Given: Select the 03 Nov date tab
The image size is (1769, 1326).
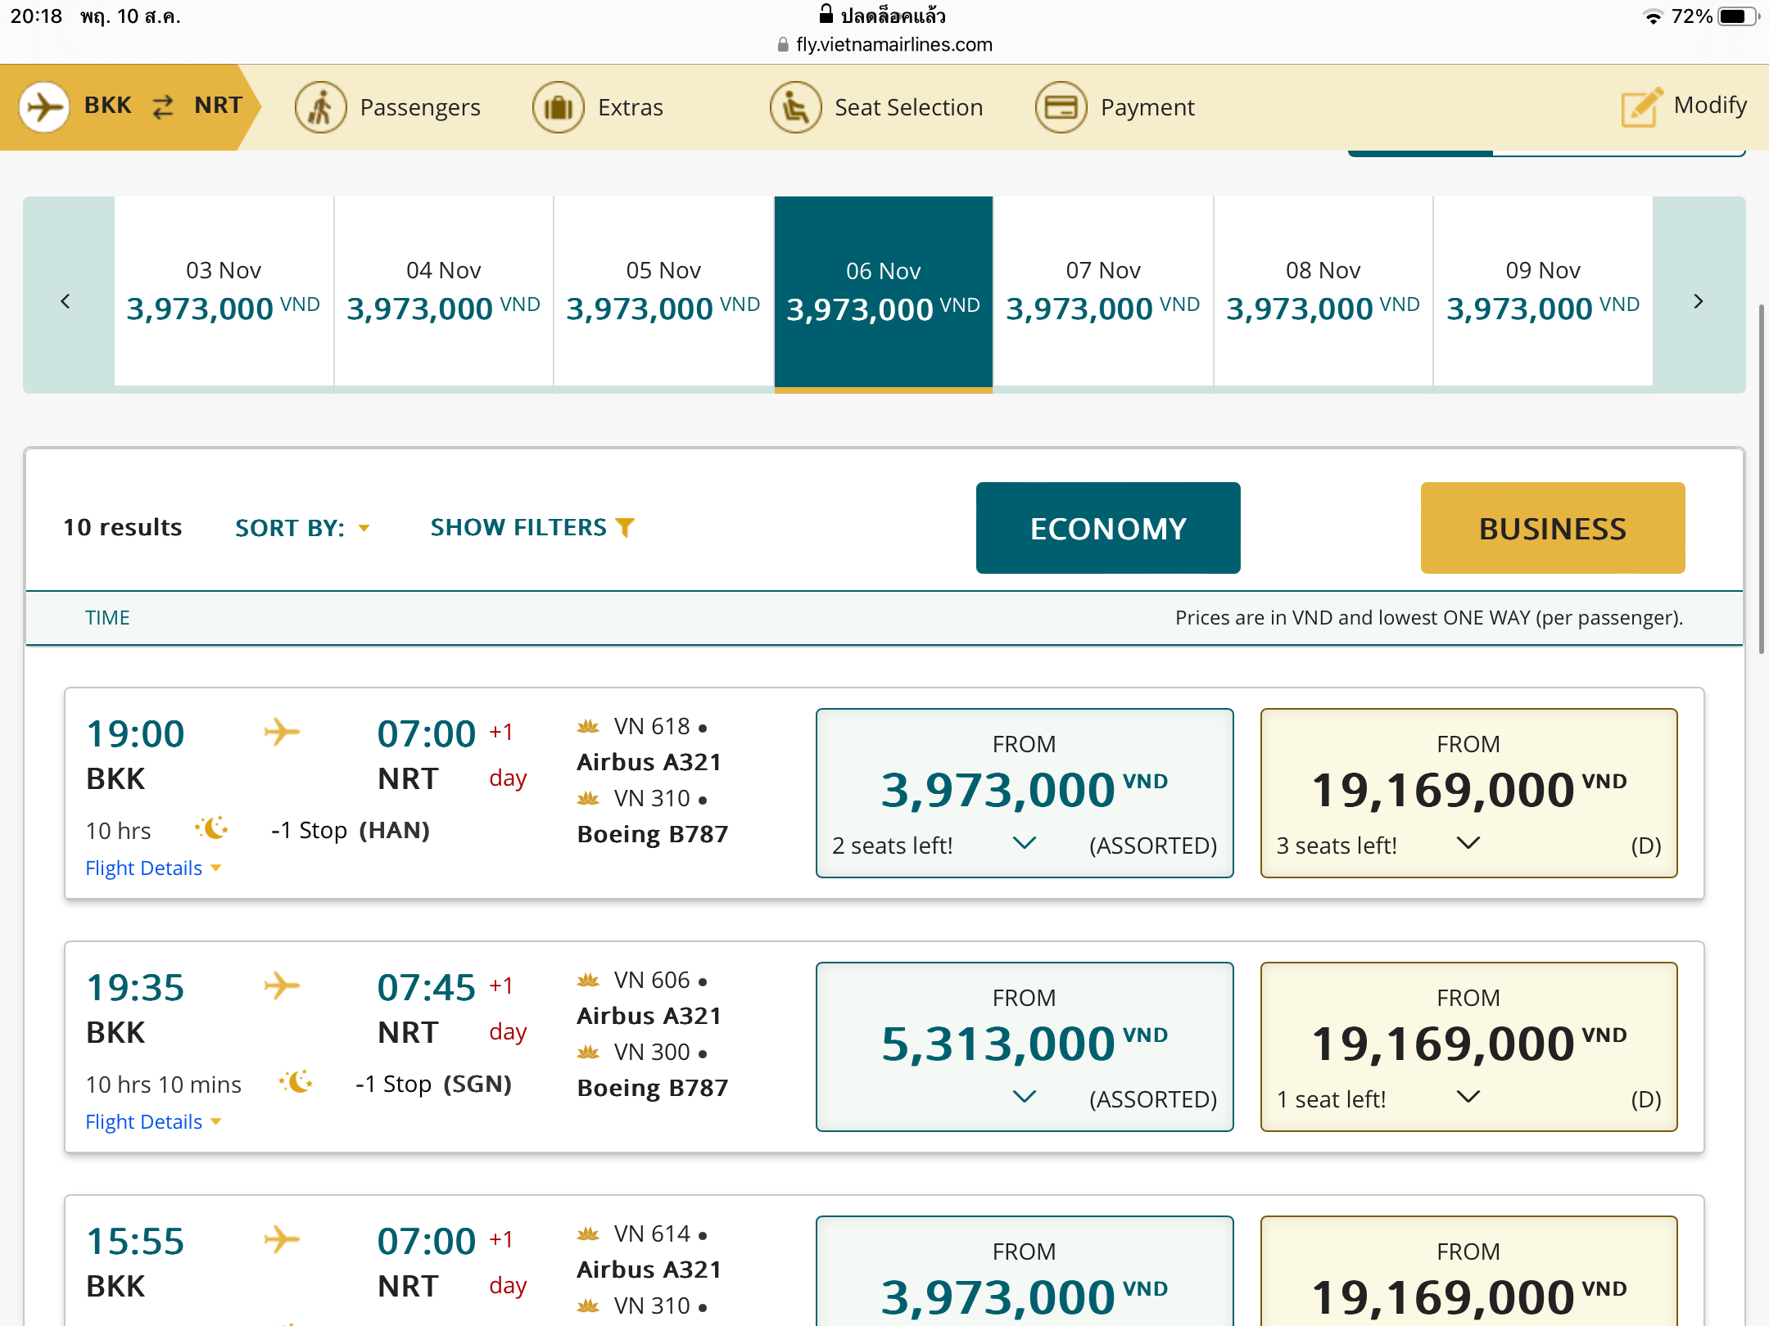Looking at the screenshot, I should (x=224, y=291).
